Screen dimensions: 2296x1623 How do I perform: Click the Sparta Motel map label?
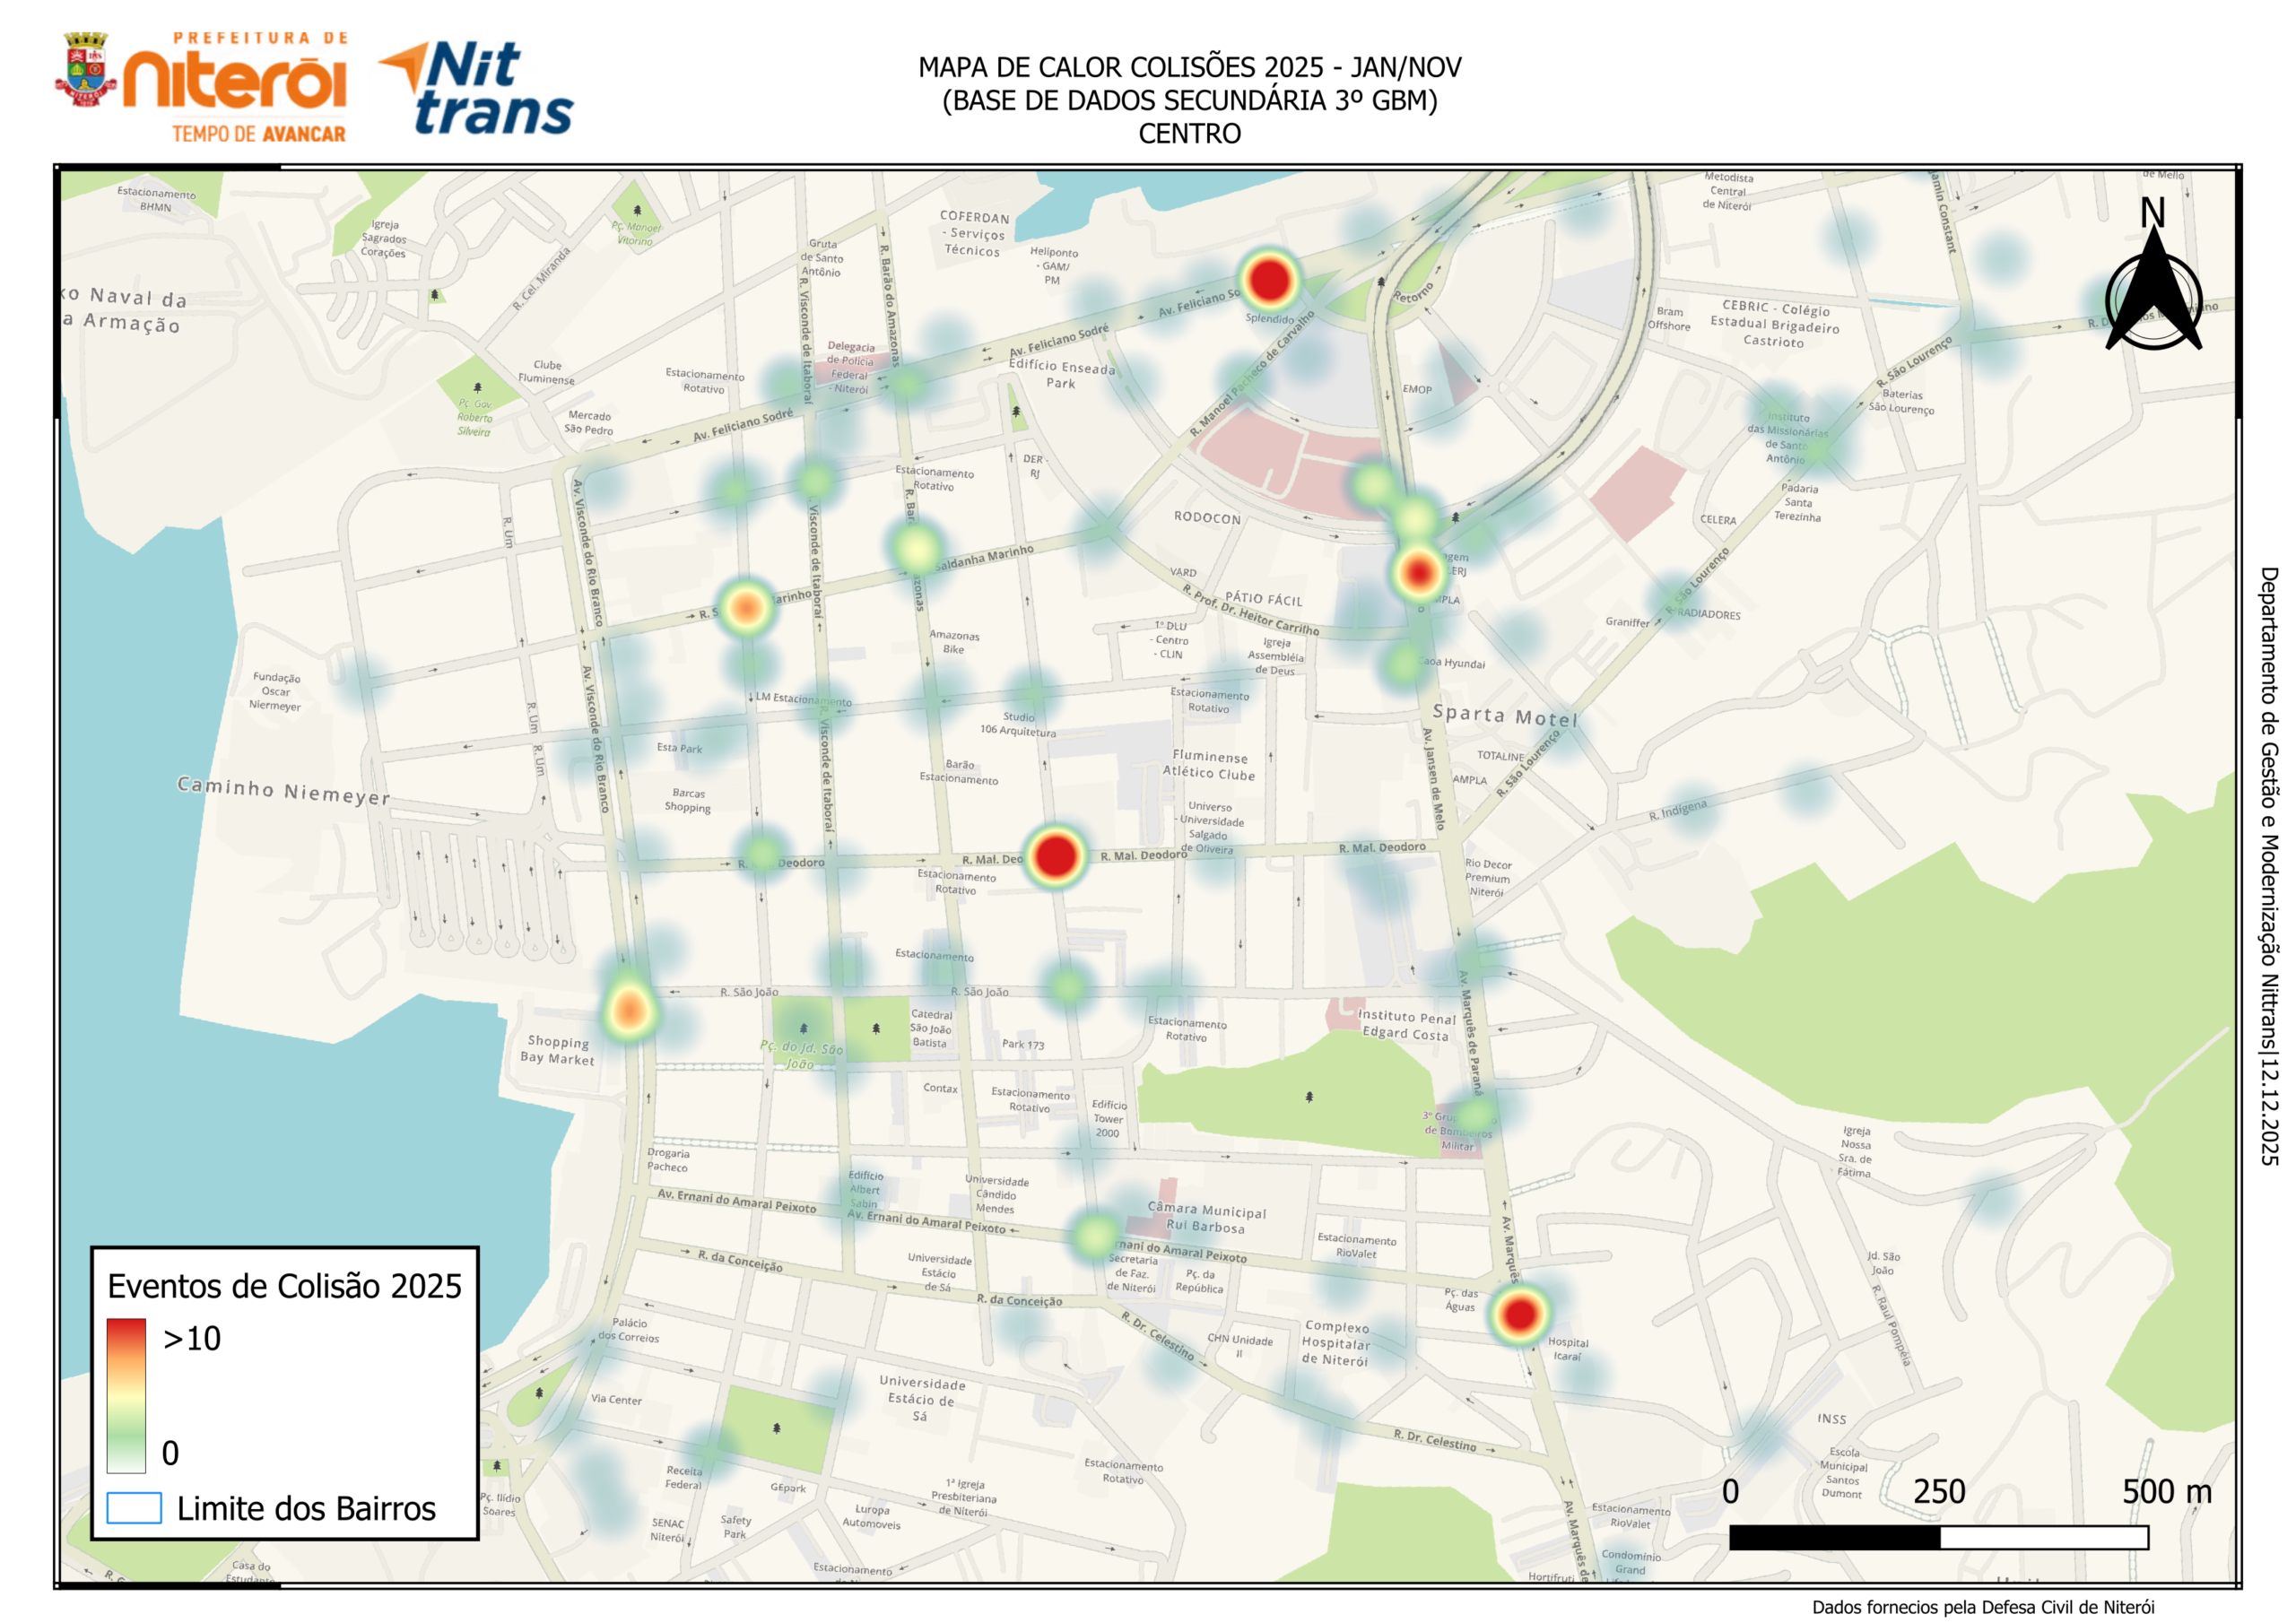(1505, 716)
